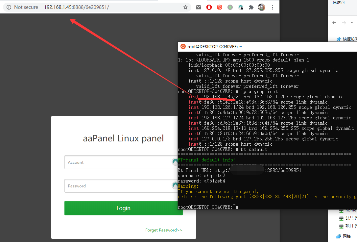This screenshot has height=242, width=357.
Task: Click the terminal title root@DESKTOP-O040VEE: ~
Action: point(214,46)
